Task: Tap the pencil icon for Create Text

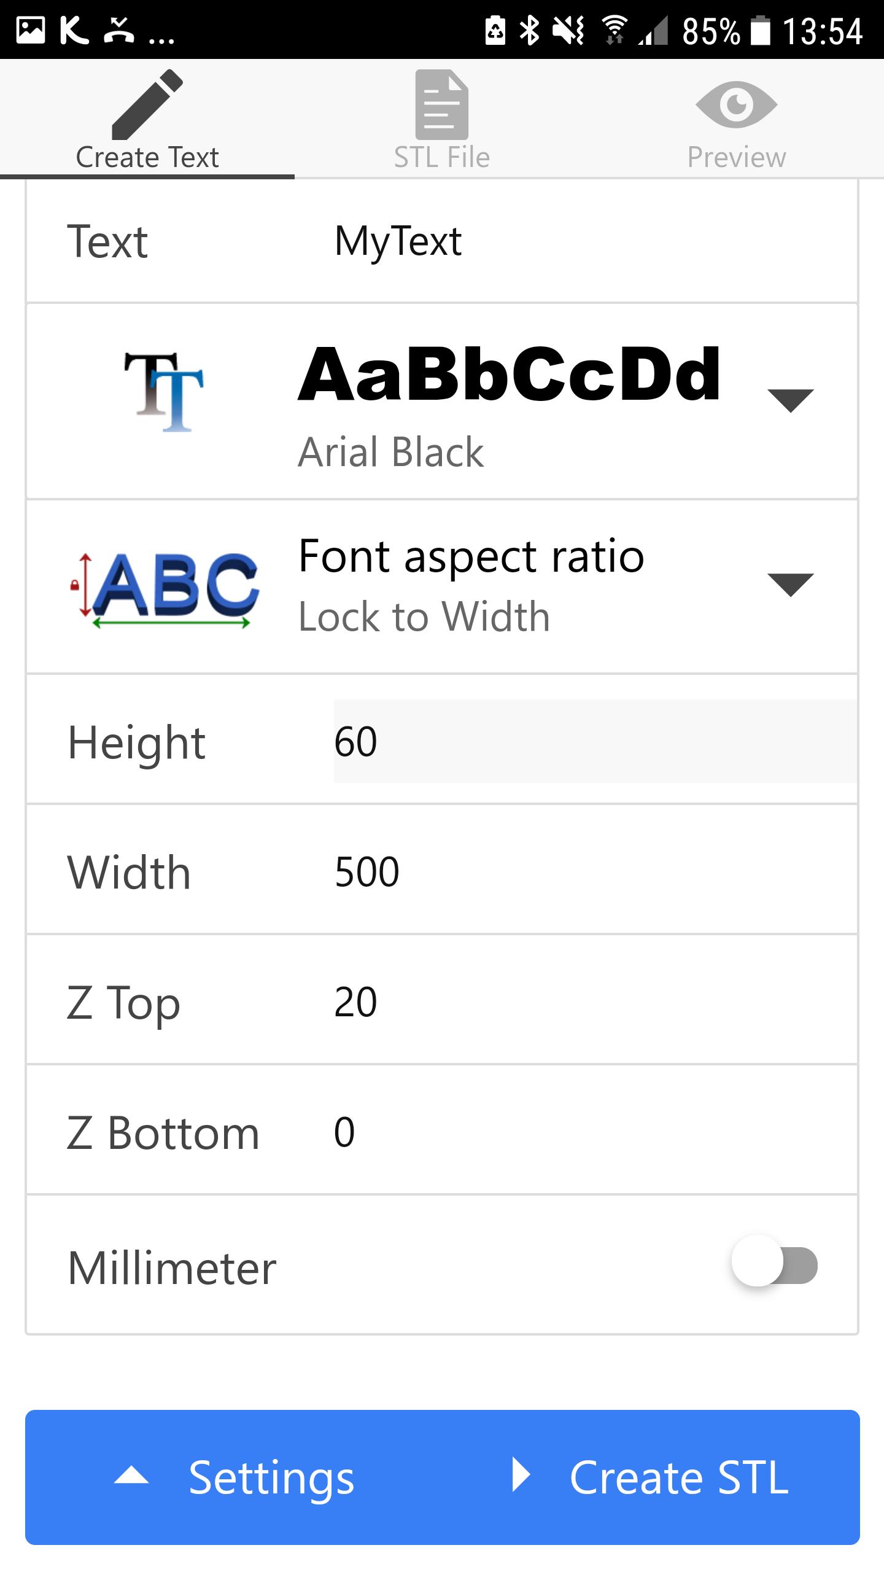Action: coord(147,104)
